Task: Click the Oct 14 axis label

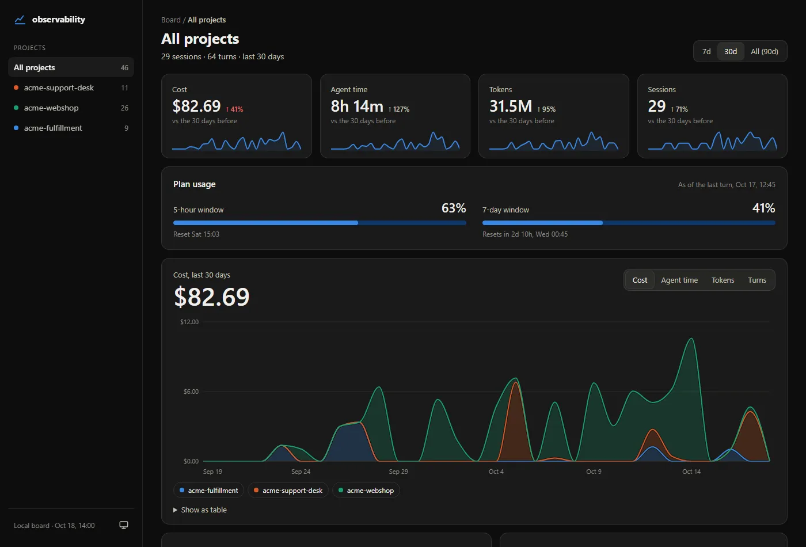Action: pyautogui.click(x=691, y=472)
